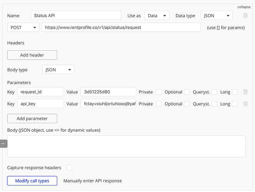
Task: Delete the api_key parameter row
Action: click(245, 104)
